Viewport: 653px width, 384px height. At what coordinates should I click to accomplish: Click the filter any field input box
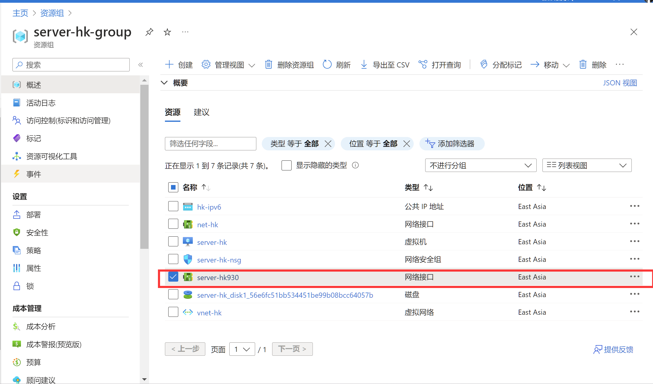point(210,144)
